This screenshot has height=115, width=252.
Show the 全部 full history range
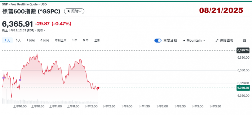tap(97, 40)
